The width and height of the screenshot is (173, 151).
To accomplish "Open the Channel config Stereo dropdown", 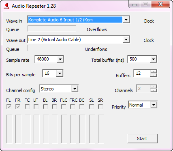I will point(59,88).
